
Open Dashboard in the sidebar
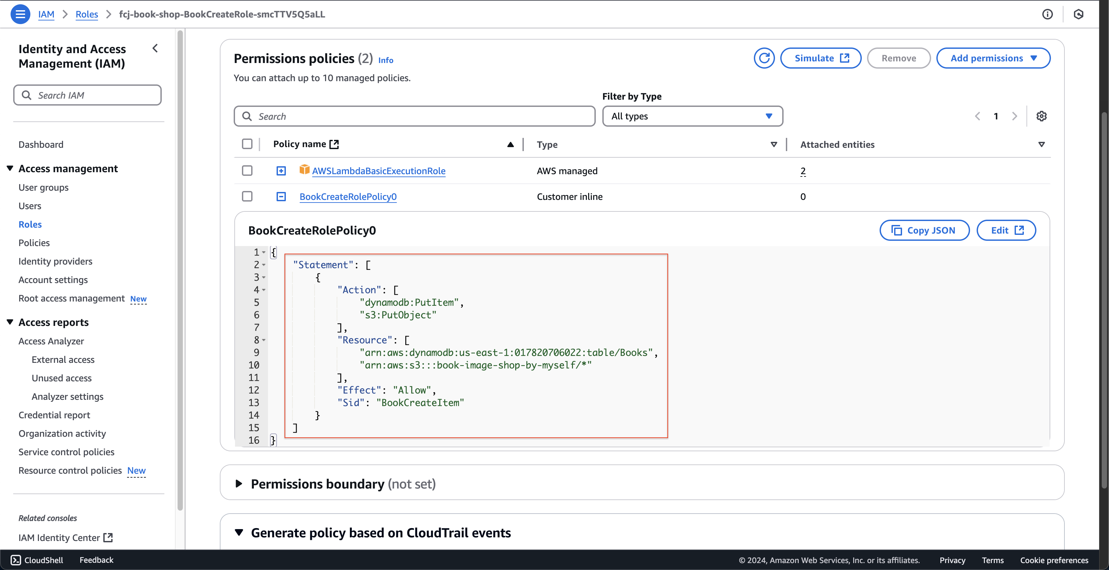pyautogui.click(x=41, y=144)
